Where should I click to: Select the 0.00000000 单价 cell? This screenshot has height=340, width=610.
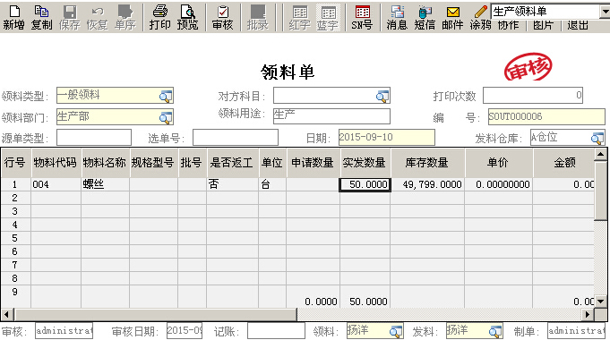point(499,184)
